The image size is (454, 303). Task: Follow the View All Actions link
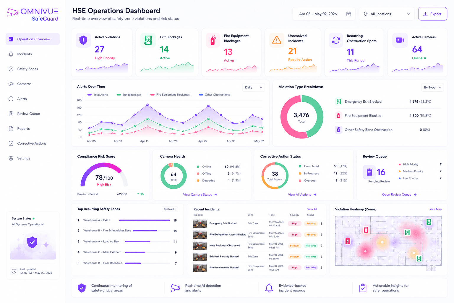[302, 194]
